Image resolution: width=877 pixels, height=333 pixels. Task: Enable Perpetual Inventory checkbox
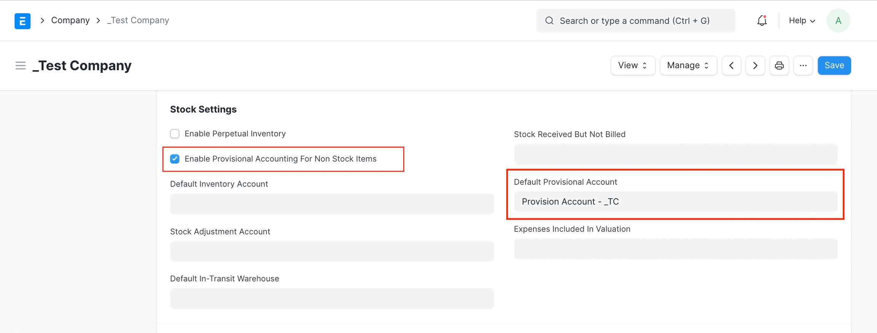pos(175,134)
